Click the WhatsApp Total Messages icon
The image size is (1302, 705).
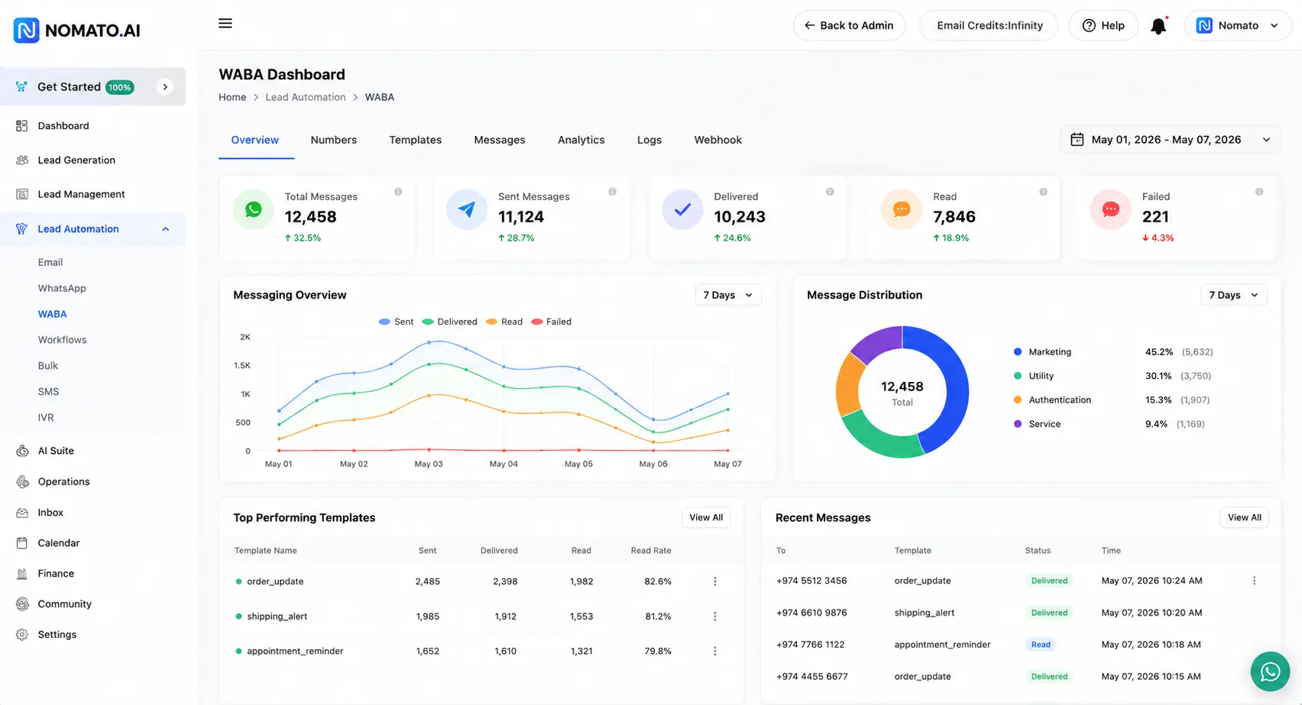point(254,209)
